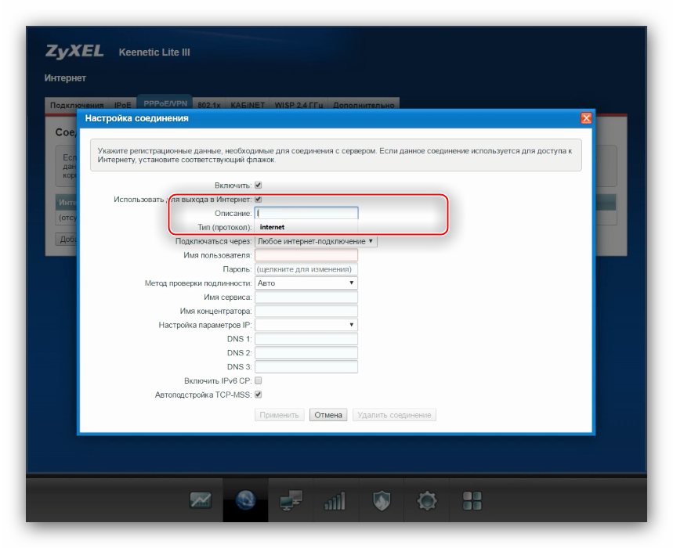Close the connection settings dialog
This screenshot has height=548, width=673.
[586, 118]
